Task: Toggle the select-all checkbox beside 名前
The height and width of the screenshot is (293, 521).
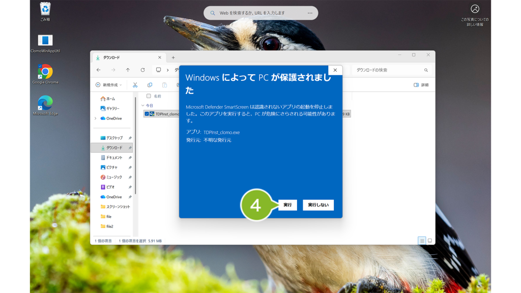Action: [149, 96]
